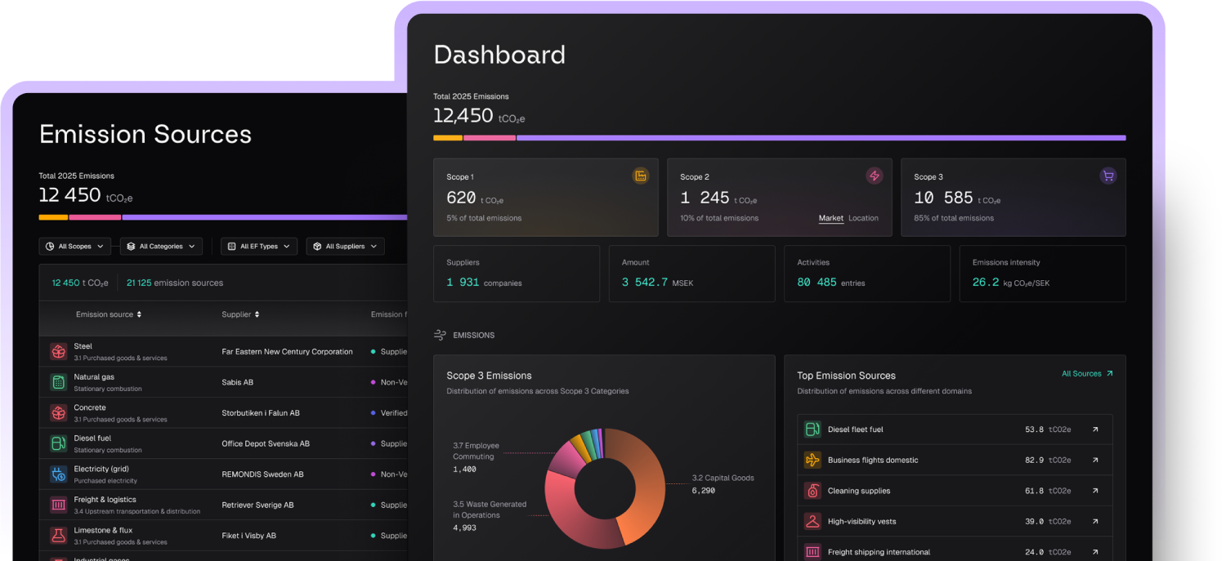Select the Steel emission source row
Viewport: 1226px width, 561px height.
pos(223,351)
